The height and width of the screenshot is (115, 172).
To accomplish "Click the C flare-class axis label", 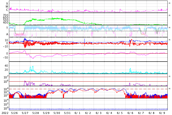I will point(7,10).
